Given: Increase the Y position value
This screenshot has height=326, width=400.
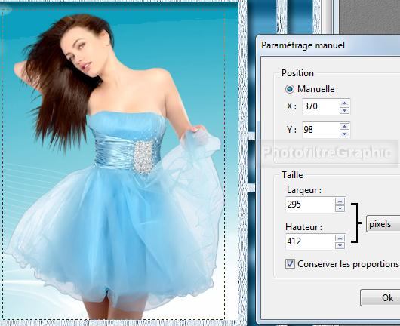Looking at the screenshot, I should click(x=344, y=127).
